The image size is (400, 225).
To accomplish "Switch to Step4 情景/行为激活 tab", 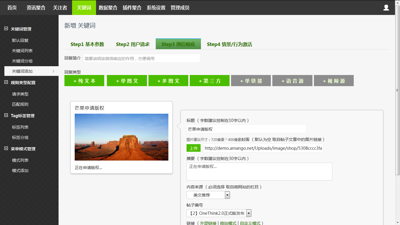I will click(229, 44).
